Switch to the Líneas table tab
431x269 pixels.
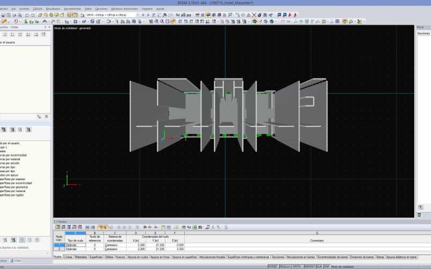pyautogui.click(x=68, y=257)
